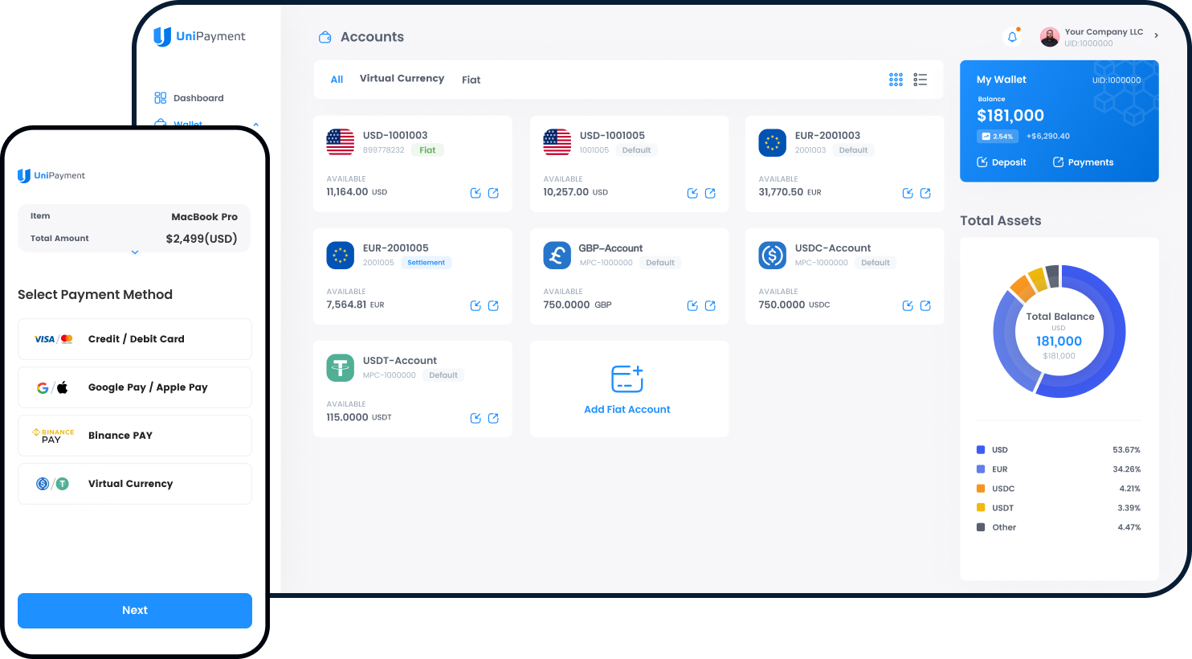Open notifications via the bell icon

tap(1013, 36)
